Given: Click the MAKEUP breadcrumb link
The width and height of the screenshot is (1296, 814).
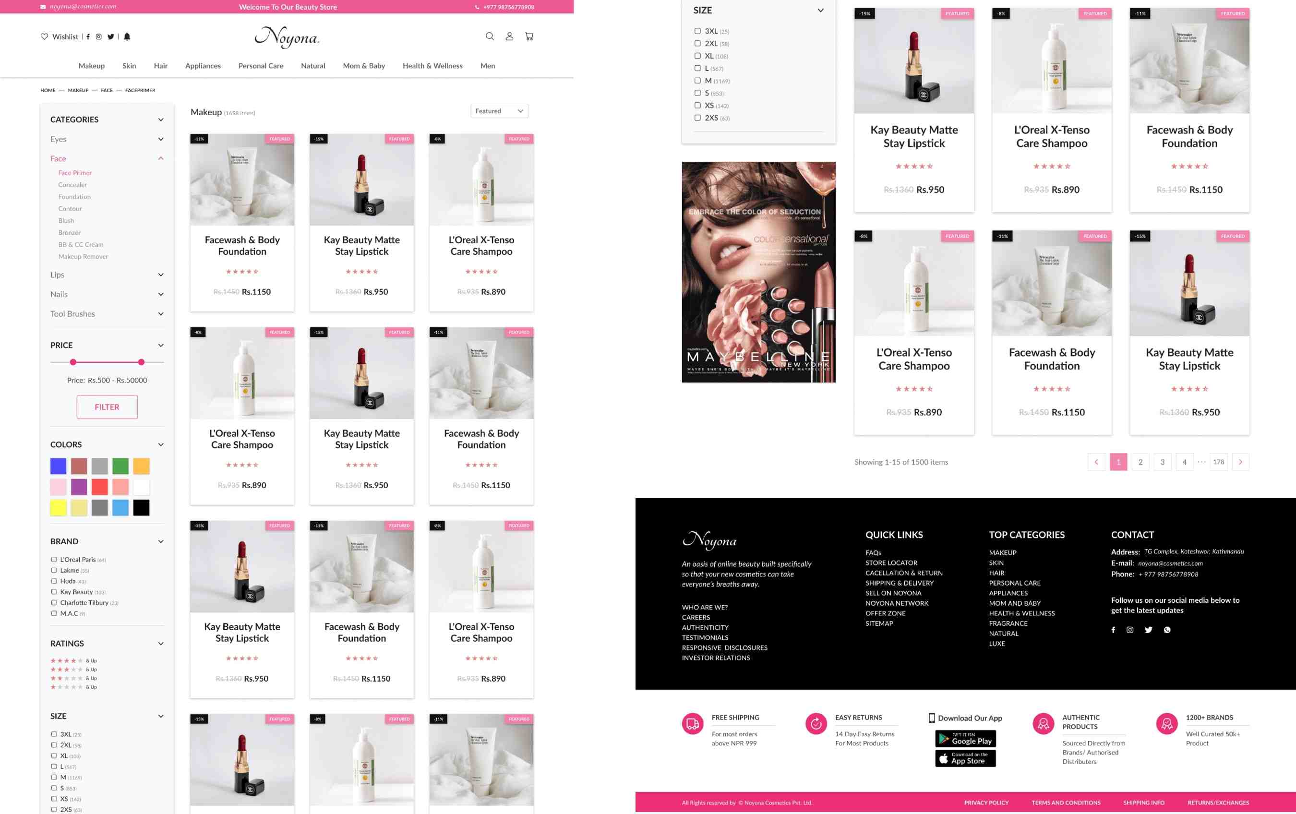Looking at the screenshot, I should tap(78, 90).
